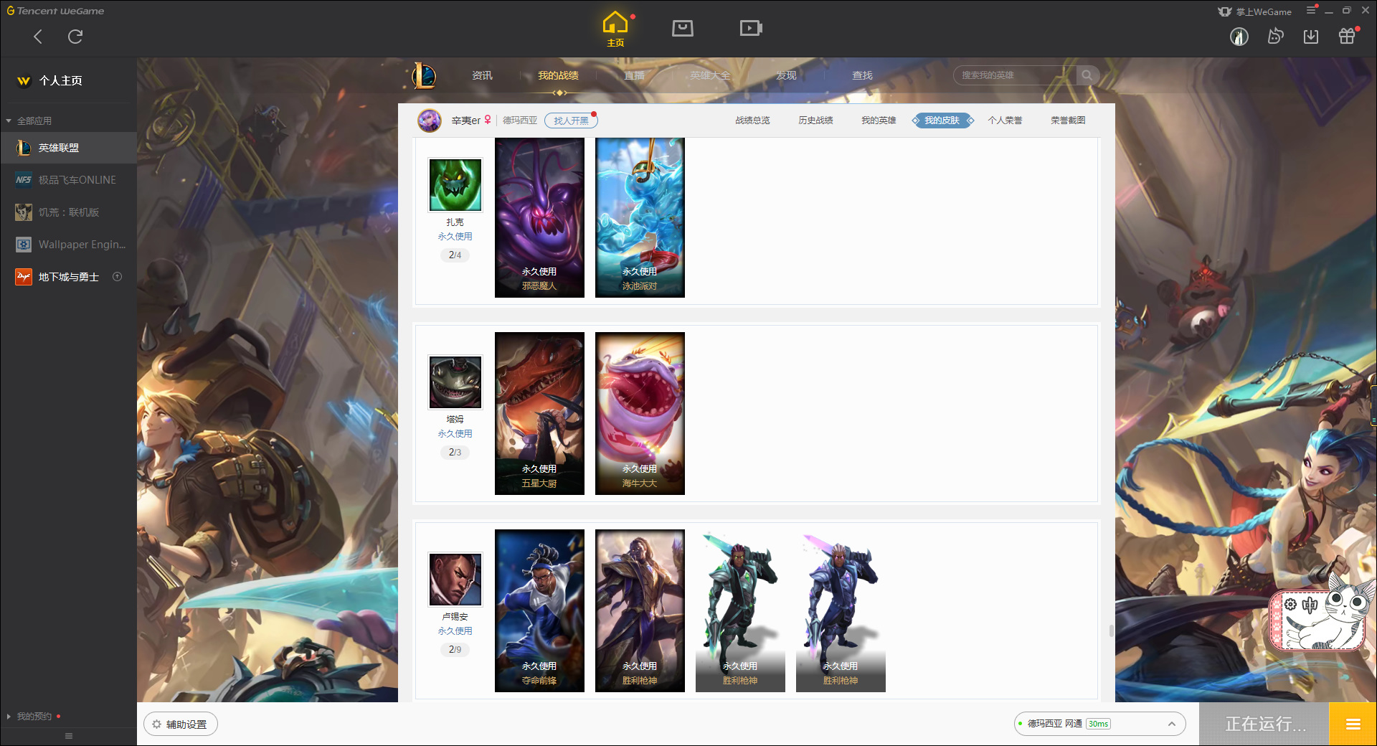Open the 海牛大大 skin card
The image size is (1377, 746).
(x=640, y=413)
